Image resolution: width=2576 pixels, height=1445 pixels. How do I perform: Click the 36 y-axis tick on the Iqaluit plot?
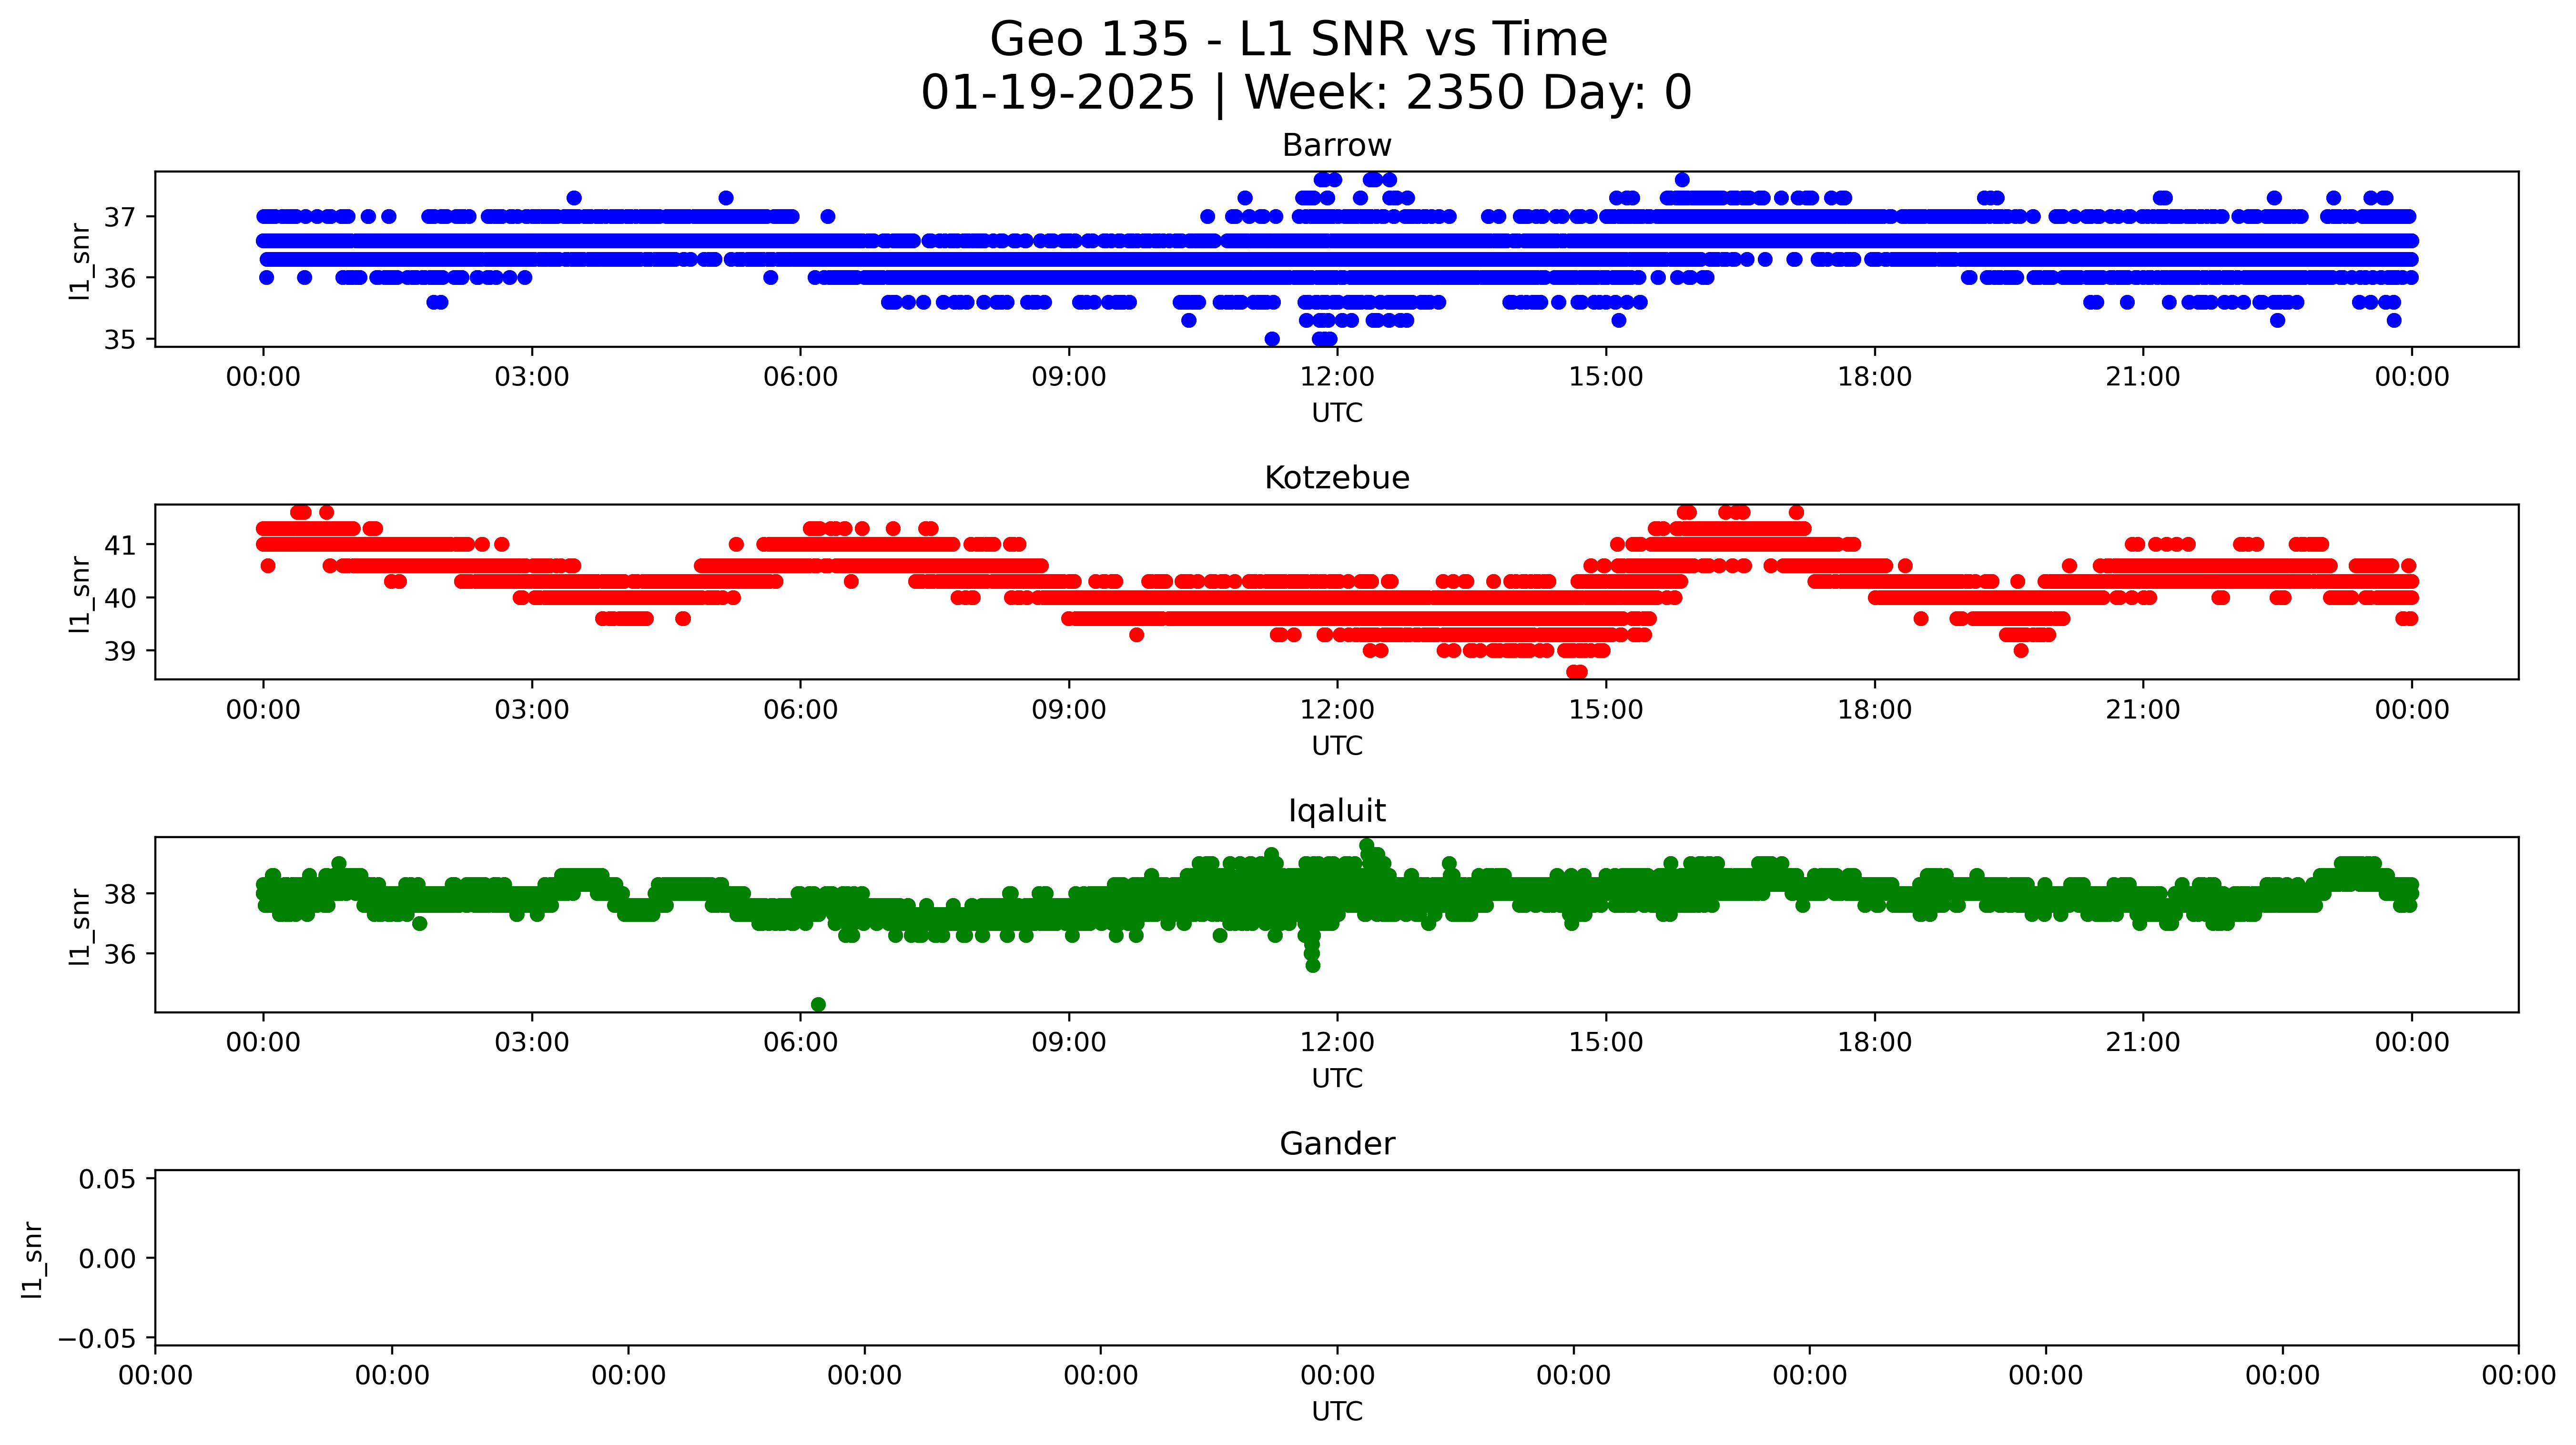click(x=119, y=954)
